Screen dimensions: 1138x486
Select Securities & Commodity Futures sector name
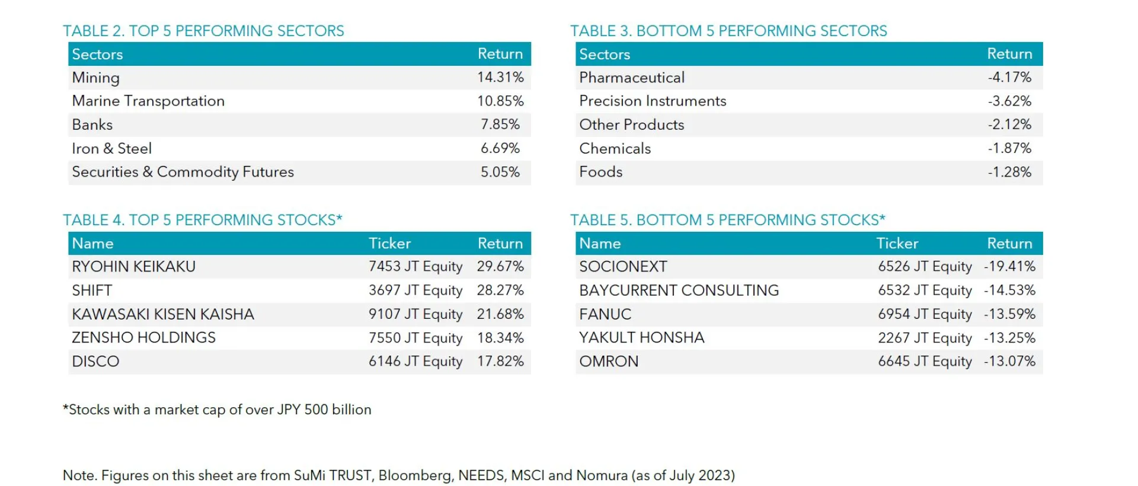pyautogui.click(x=183, y=172)
